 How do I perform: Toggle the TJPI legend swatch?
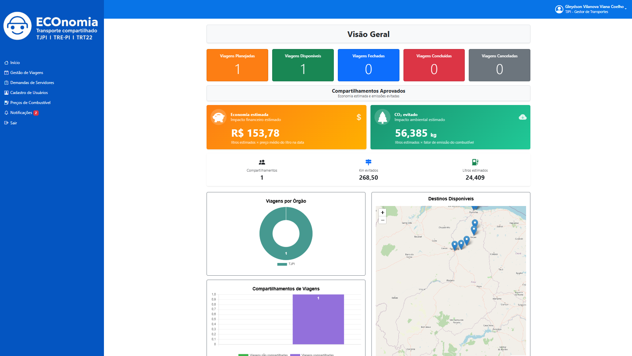282,264
